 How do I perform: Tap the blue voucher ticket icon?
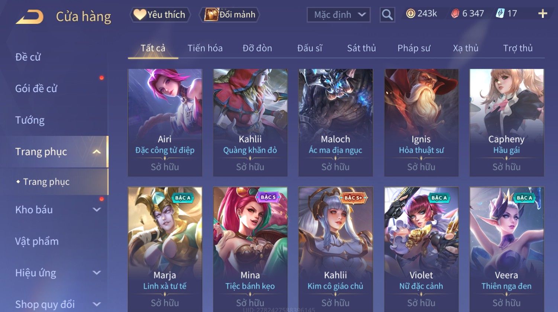coord(500,14)
